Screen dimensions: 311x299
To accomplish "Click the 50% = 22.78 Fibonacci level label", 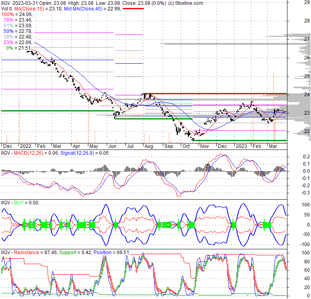I will (18, 31).
